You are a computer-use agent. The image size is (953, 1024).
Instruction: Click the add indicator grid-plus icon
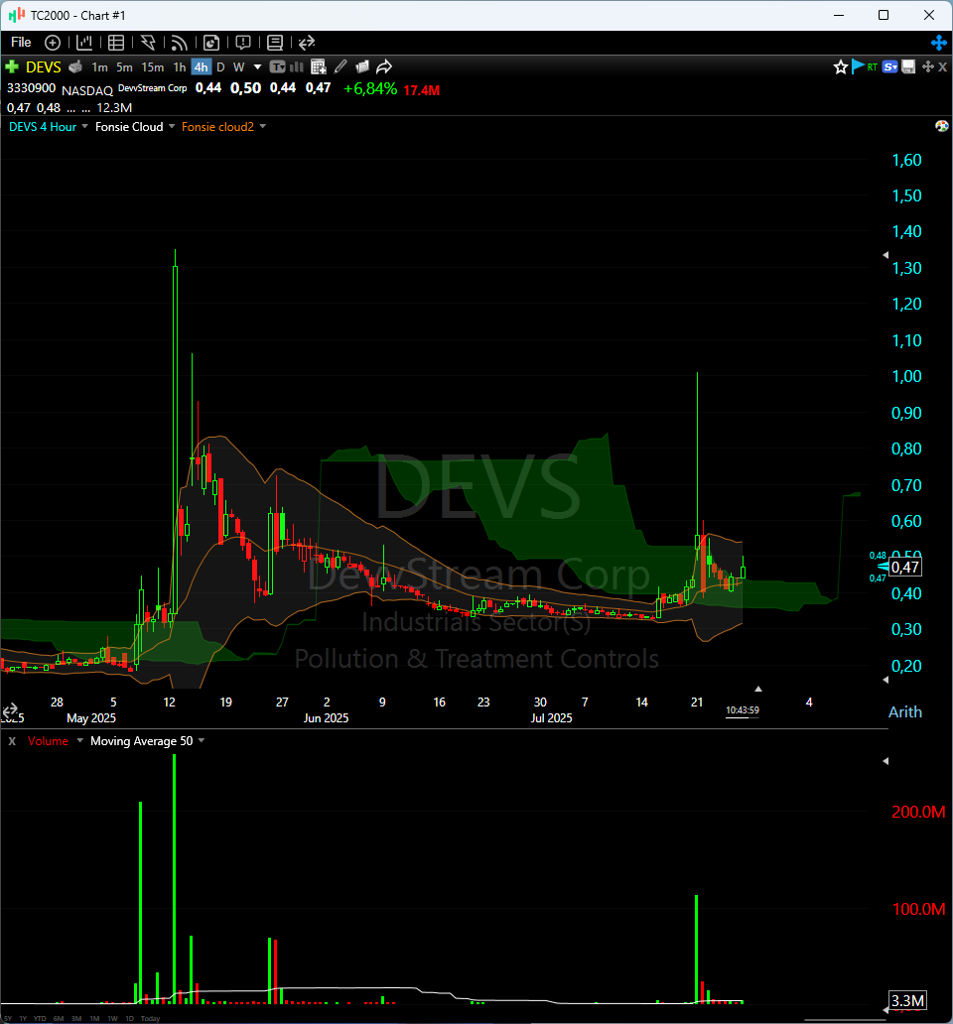pos(318,66)
